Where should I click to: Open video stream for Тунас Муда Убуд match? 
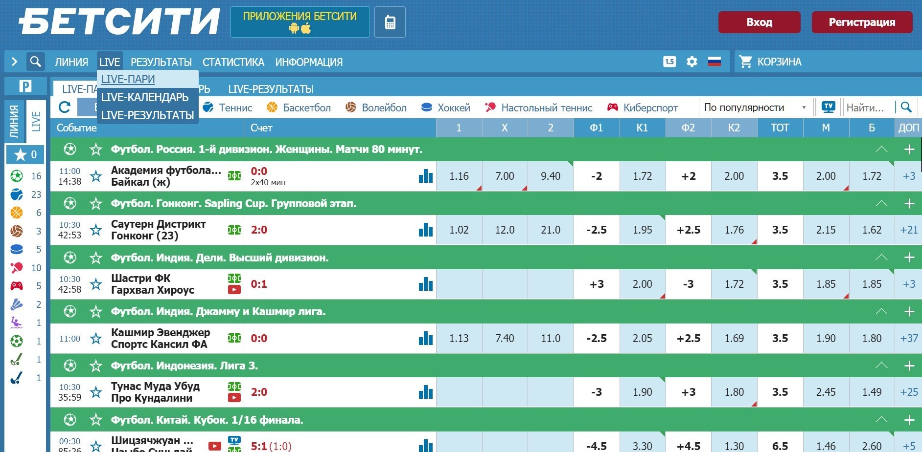[x=234, y=398]
